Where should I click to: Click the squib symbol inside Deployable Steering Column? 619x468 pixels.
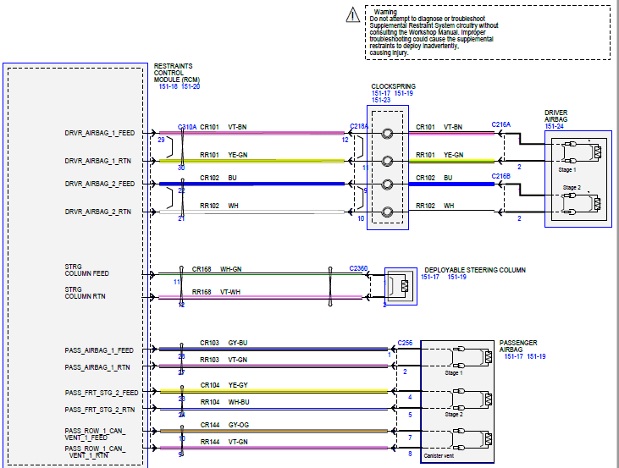coord(405,286)
